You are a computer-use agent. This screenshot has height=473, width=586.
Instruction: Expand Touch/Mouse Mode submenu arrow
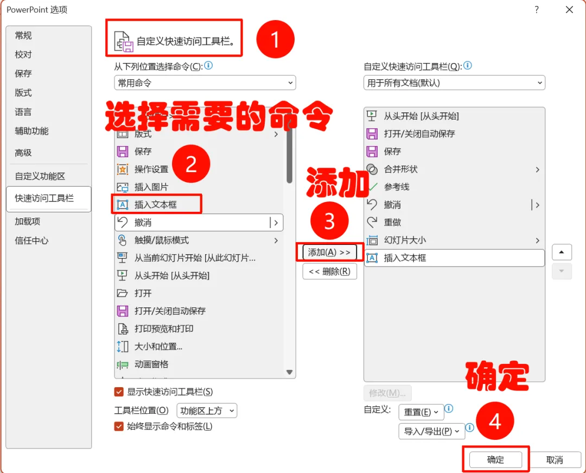click(x=276, y=240)
